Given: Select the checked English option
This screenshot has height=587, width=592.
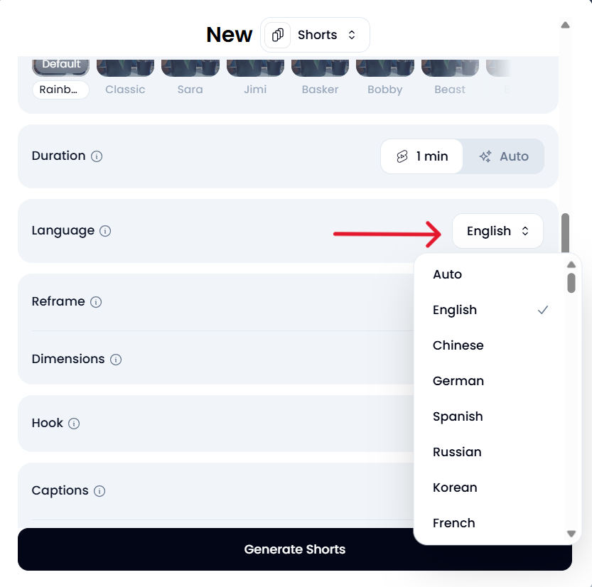Looking at the screenshot, I should click(455, 310).
